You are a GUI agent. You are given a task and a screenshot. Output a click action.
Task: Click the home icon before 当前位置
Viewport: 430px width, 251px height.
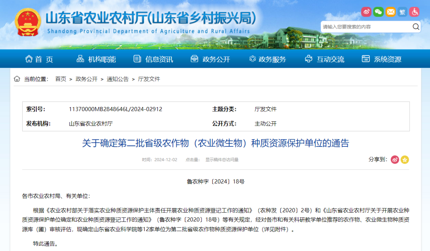(x=16, y=79)
